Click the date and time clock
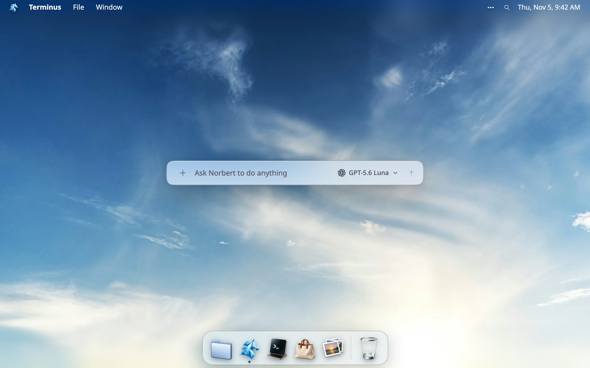 549,7
